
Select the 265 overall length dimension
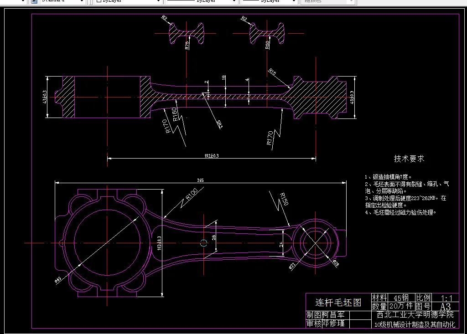[201, 180]
